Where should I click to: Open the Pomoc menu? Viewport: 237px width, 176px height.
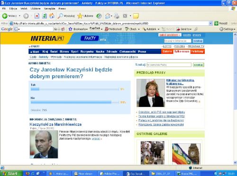pyautogui.click(x=62, y=9)
